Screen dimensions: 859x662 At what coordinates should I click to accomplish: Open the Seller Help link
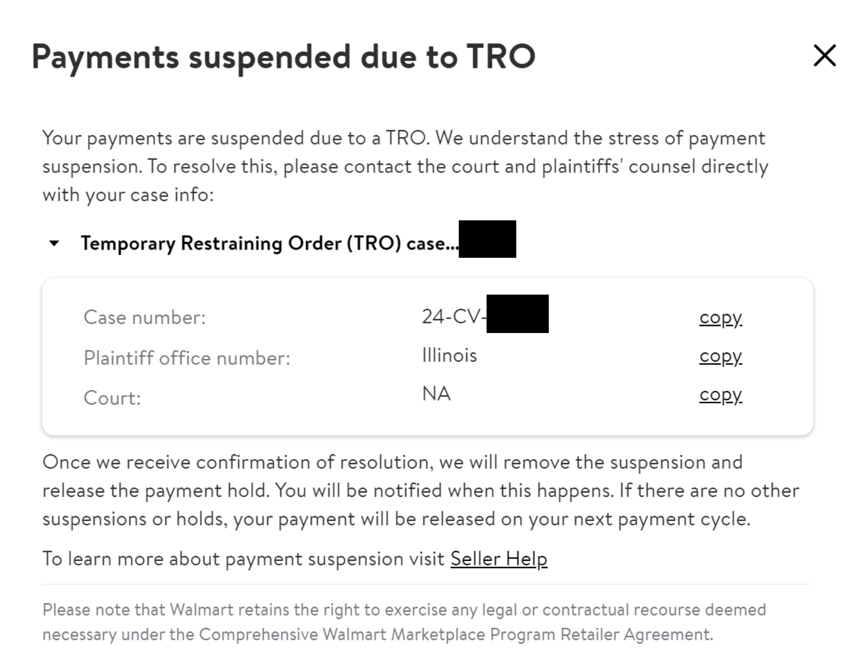pos(499,559)
